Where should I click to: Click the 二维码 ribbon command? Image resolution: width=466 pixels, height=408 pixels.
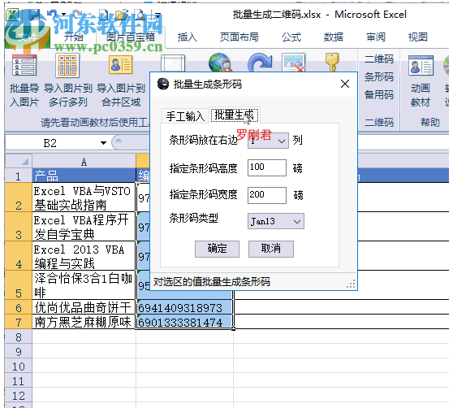(379, 59)
